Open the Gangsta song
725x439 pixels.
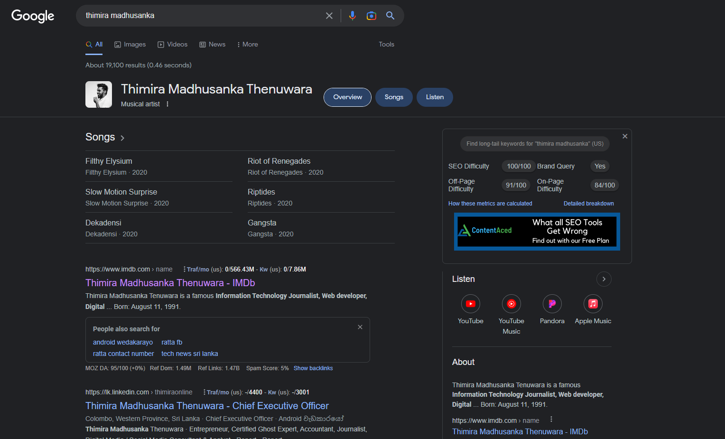[x=262, y=223]
